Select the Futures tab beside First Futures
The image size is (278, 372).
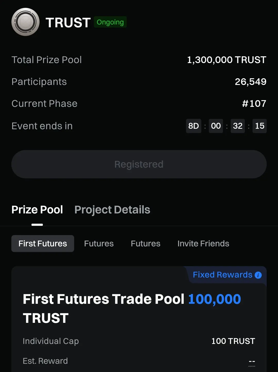[x=99, y=244]
